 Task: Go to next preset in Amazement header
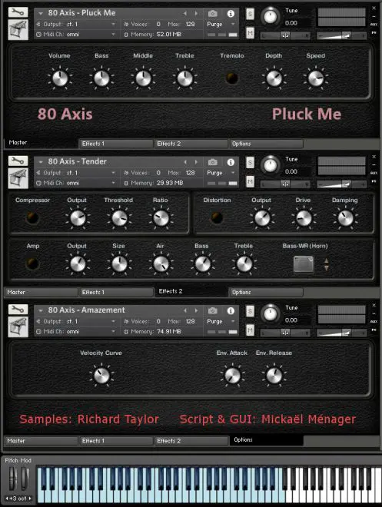[x=196, y=310]
